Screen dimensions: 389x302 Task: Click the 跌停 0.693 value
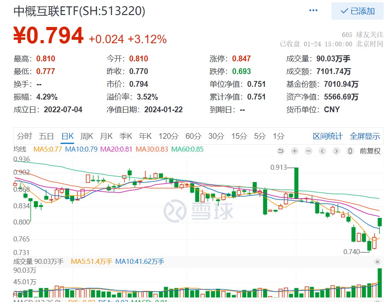(x=242, y=71)
